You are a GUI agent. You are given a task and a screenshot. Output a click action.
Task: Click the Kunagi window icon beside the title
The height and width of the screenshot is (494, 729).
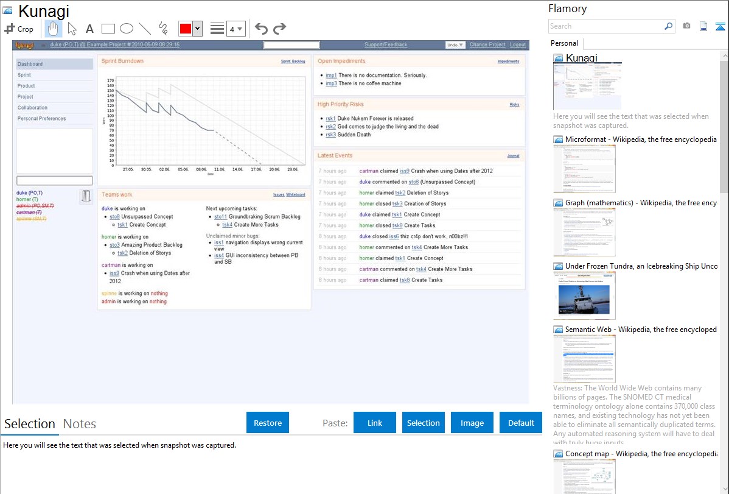point(7,11)
